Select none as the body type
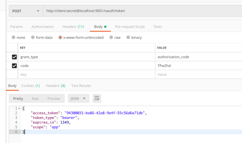 (14, 37)
